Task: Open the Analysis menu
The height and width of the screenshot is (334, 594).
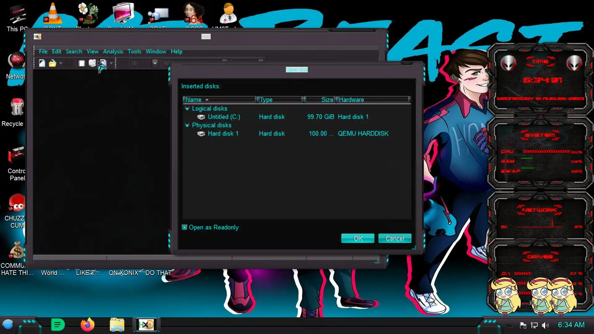Action: pos(113,51)
